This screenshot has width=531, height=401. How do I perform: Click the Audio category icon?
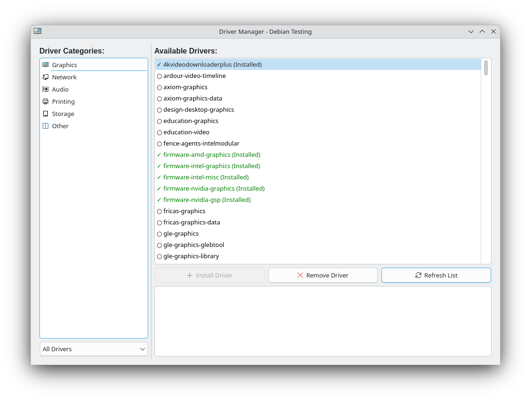pyautogui.click(x=46, y=89)
